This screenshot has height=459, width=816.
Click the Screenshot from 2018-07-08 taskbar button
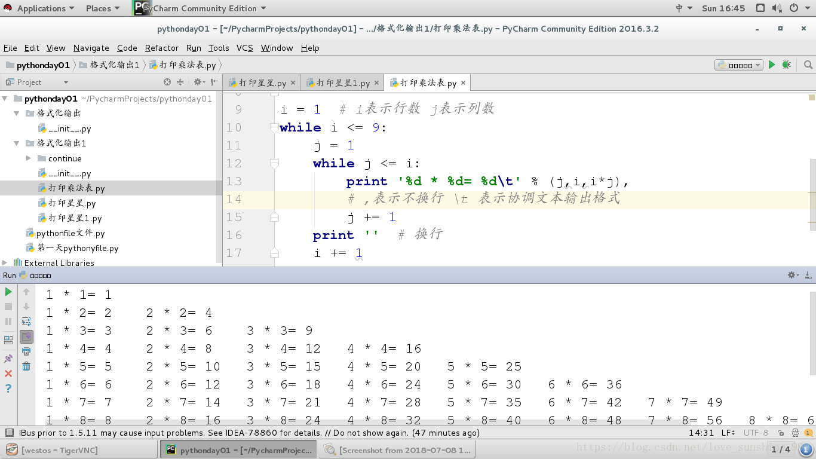397,449
